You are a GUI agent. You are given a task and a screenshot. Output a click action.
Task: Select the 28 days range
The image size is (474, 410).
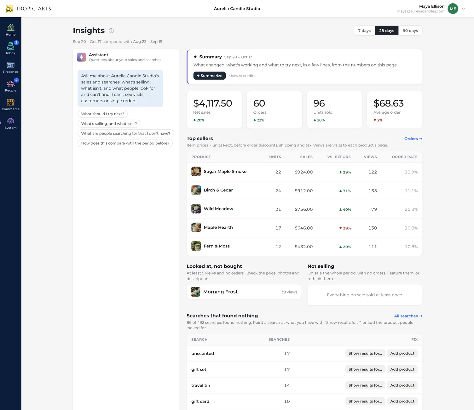tap(387, 31)
